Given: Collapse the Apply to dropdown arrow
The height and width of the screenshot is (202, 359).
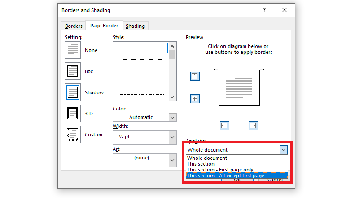Looking at the screenshot, I should [283, 150].
